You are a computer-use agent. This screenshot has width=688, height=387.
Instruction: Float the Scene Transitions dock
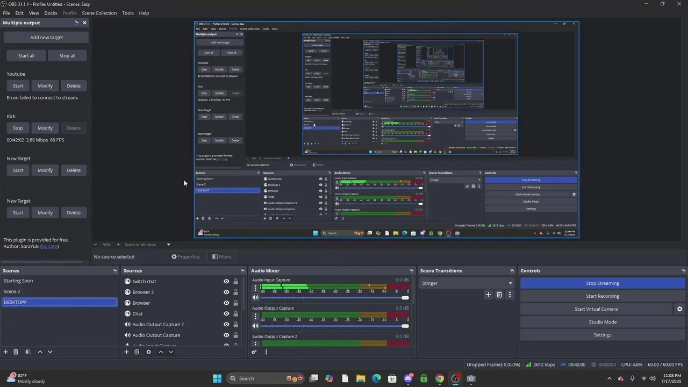(512, 270)
